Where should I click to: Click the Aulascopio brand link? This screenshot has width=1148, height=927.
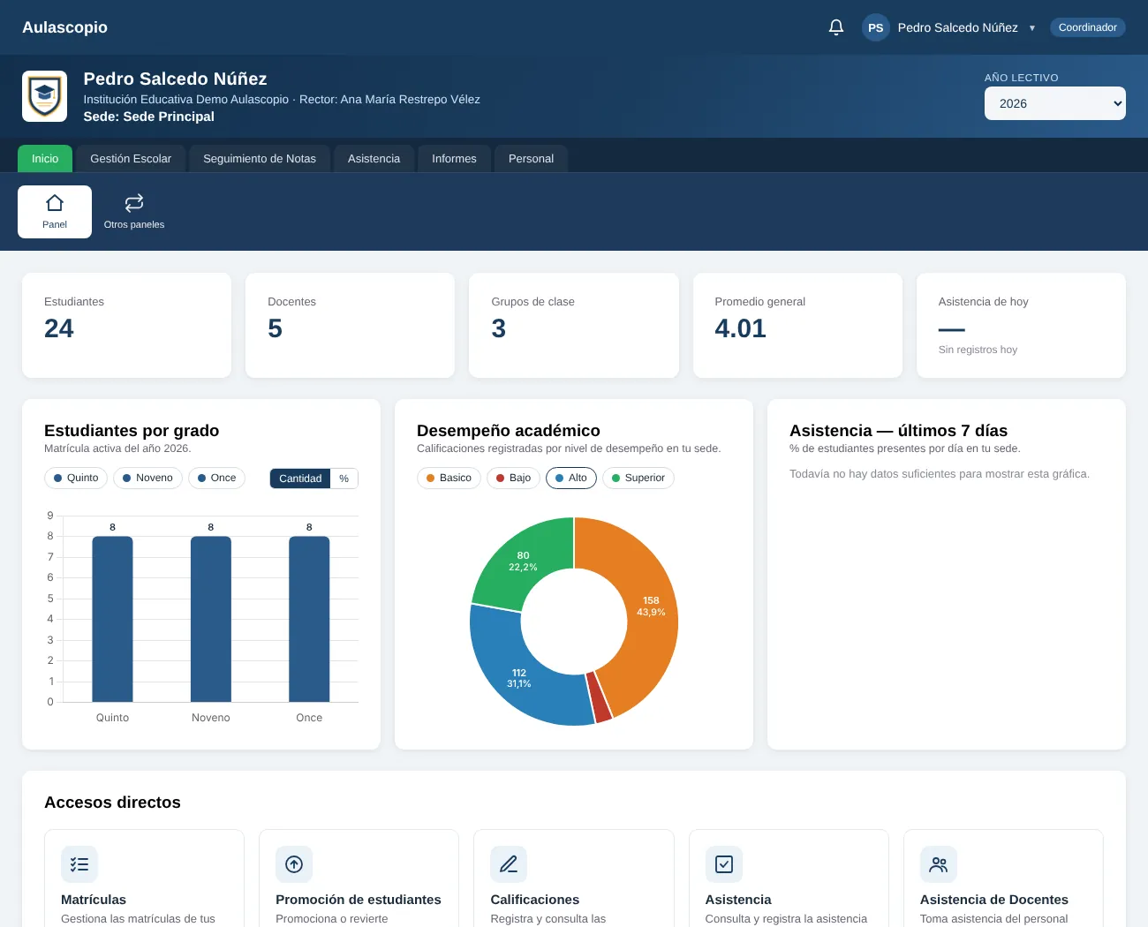[64, 27]
